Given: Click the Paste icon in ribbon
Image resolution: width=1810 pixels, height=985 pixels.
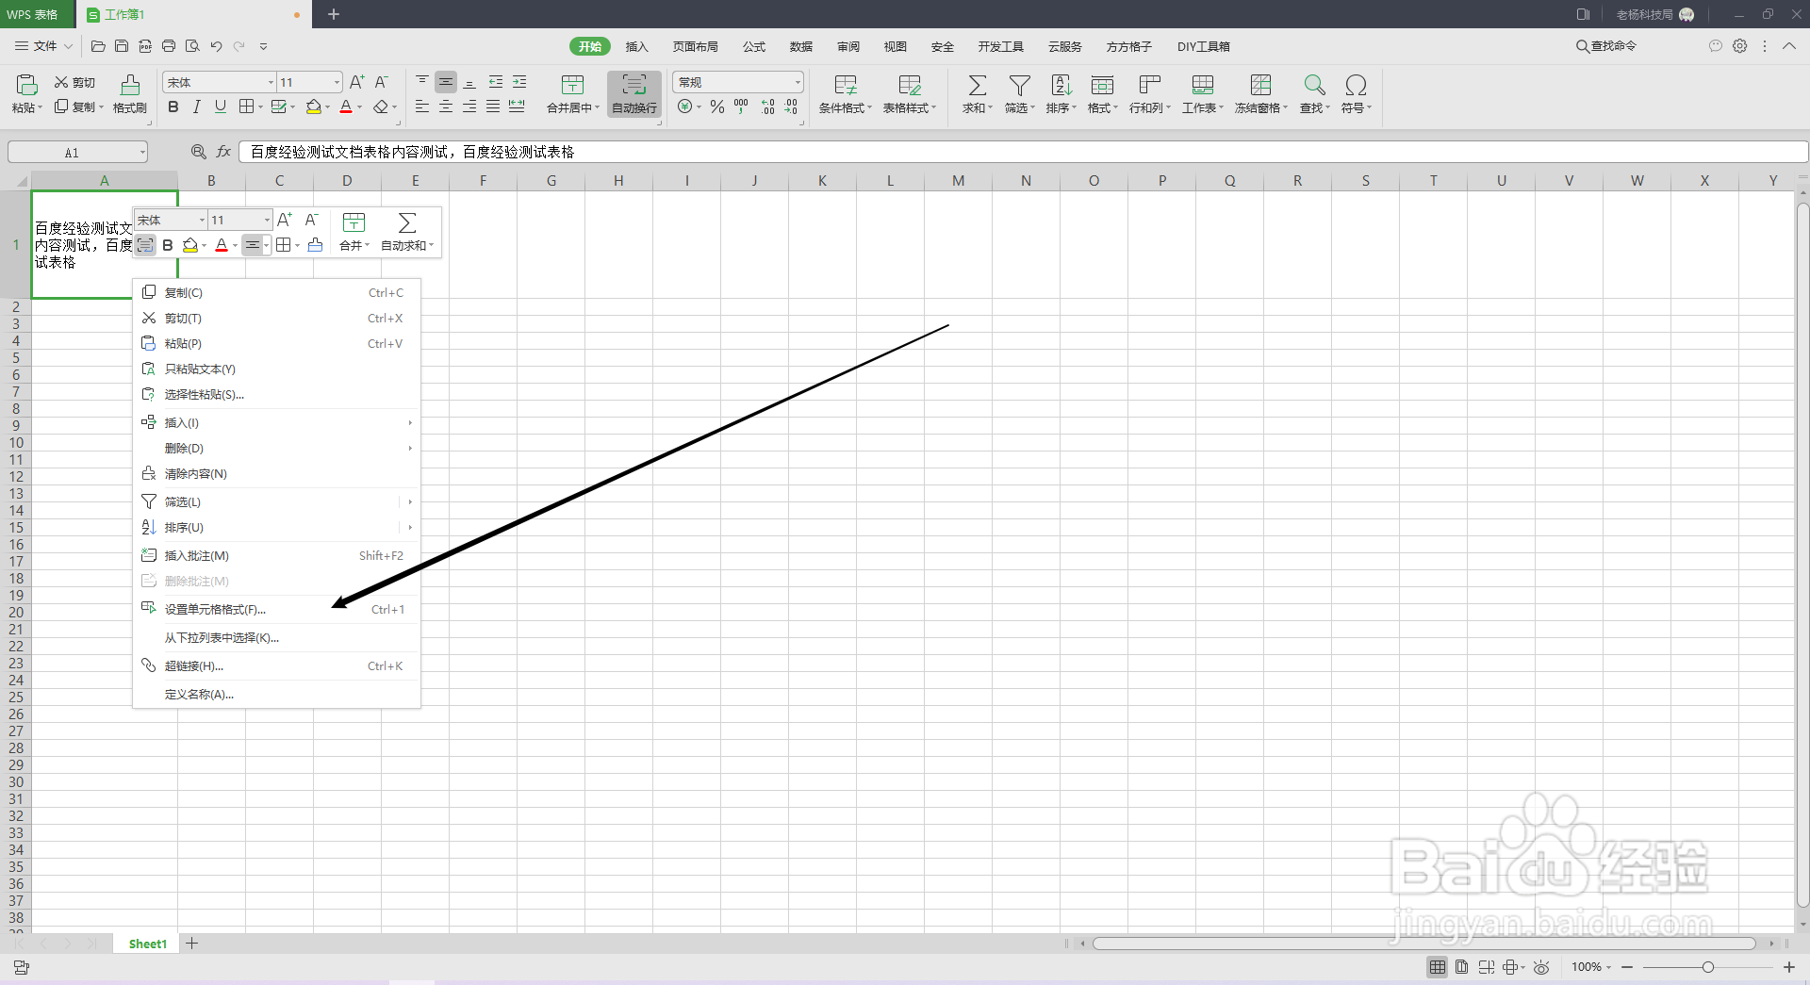Looking at the screenshot, I should [x=26, y=85].
